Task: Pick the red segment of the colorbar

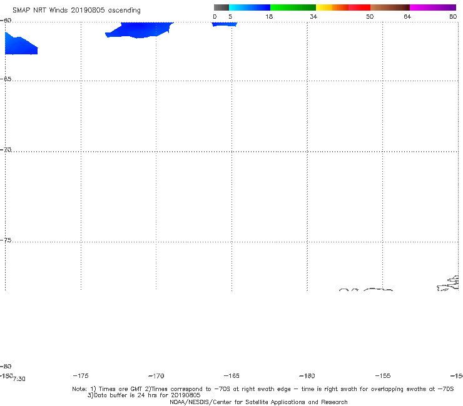Action: click(359, 7)
